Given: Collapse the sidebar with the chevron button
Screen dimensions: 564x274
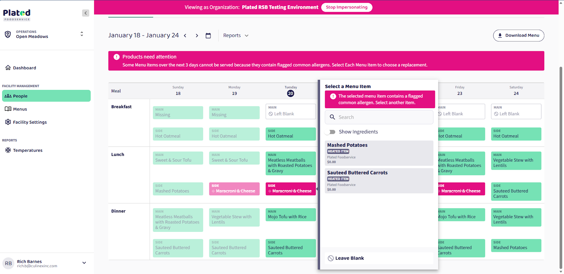Looking at the screenshot, I should [x=85, y=13].
